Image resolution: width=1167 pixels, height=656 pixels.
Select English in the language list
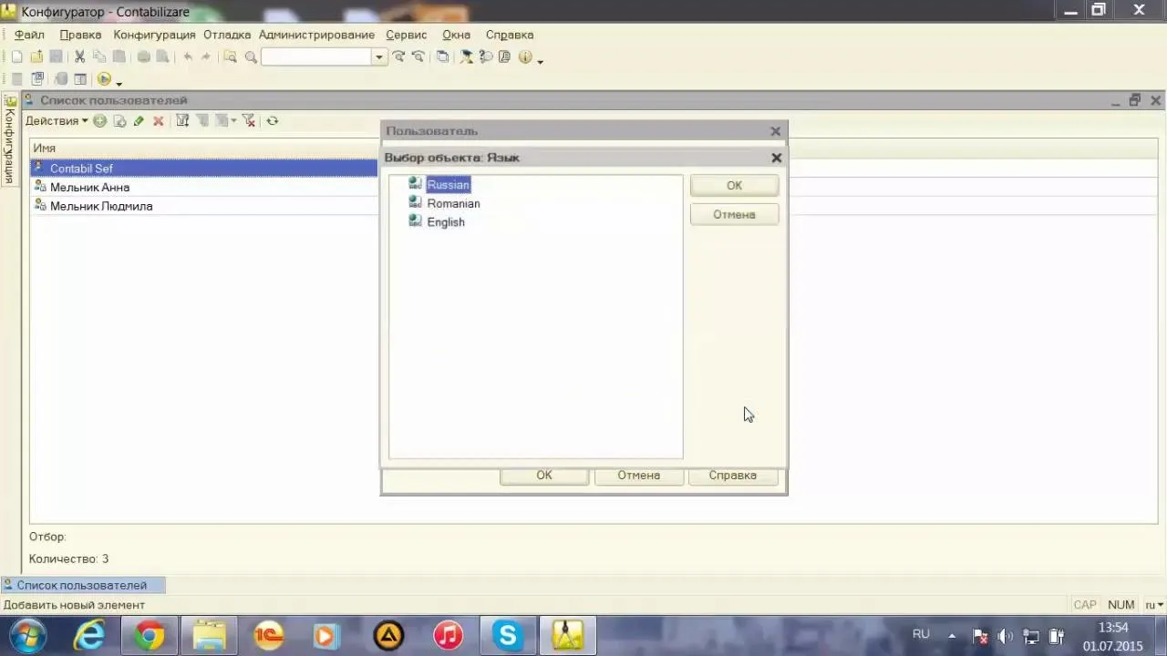click(x=446, y=222)
